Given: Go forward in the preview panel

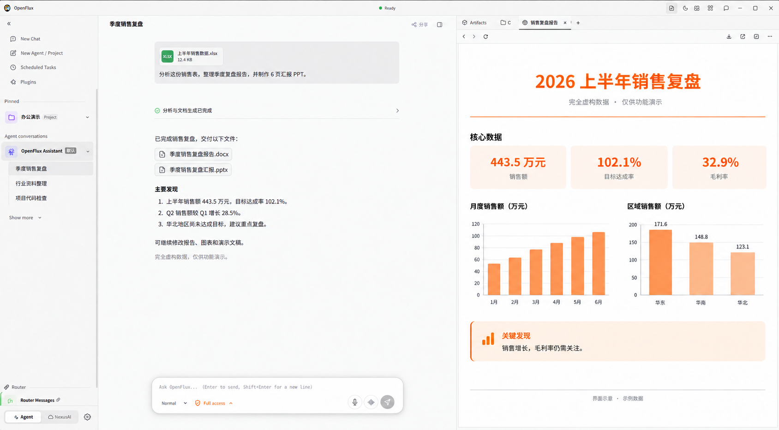Looking at the screenshot, I should (x=474, y=36).
